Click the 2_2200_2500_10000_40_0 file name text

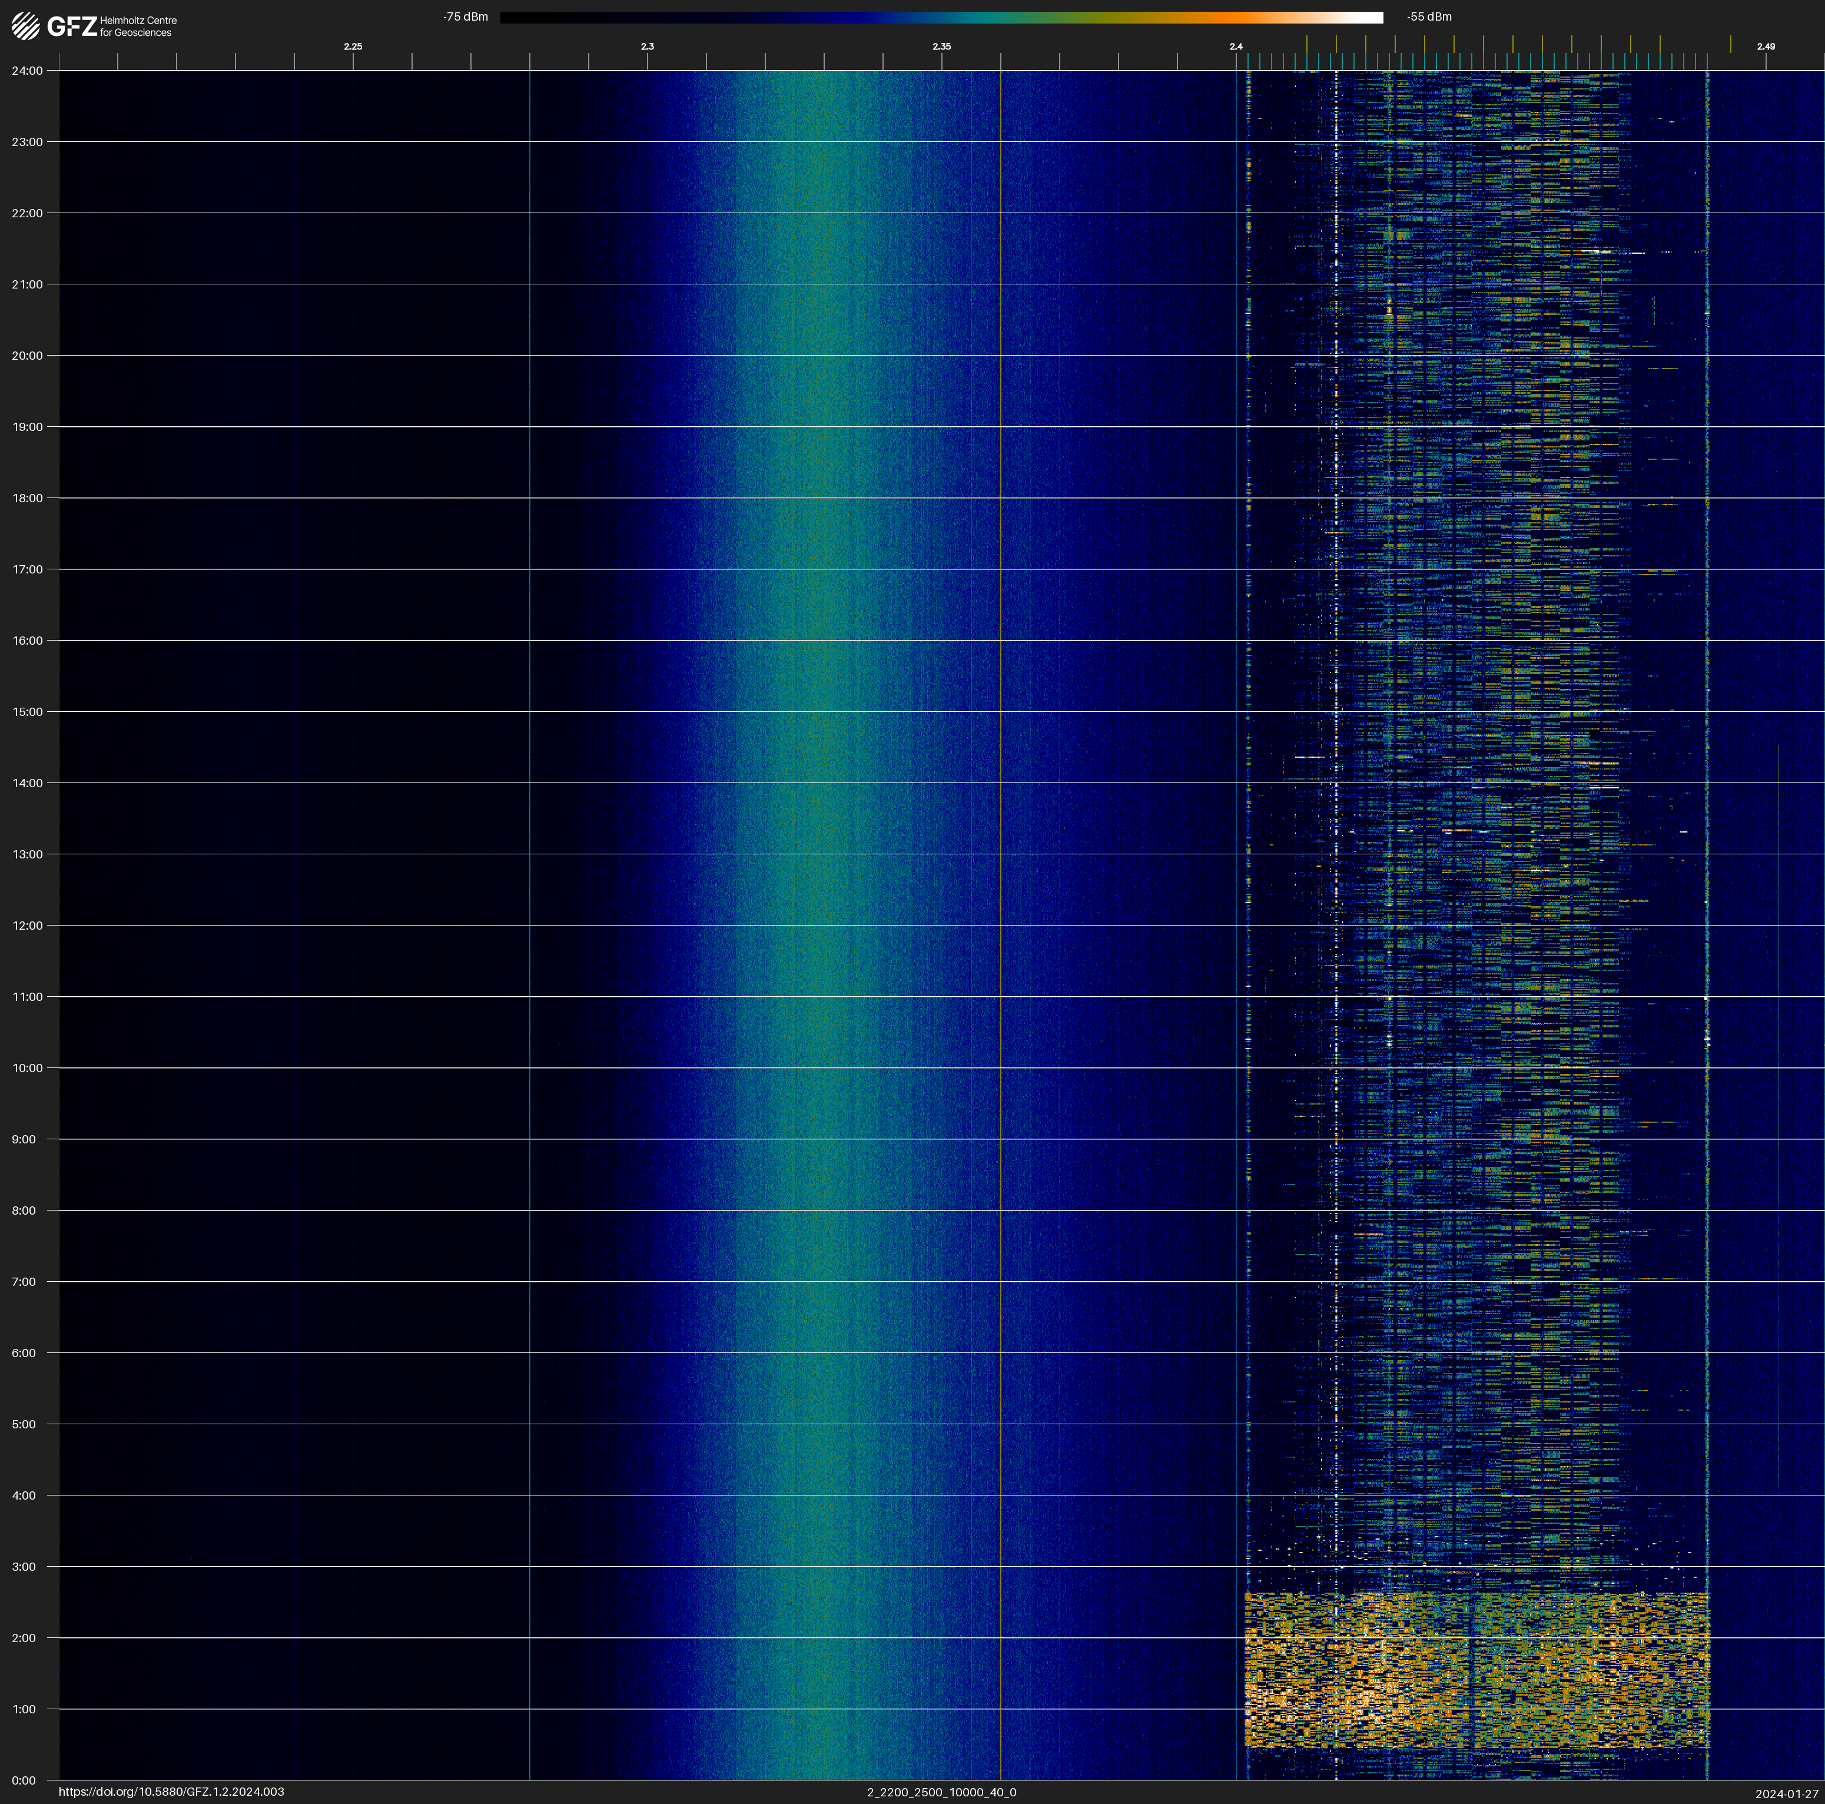[941, 1792]
